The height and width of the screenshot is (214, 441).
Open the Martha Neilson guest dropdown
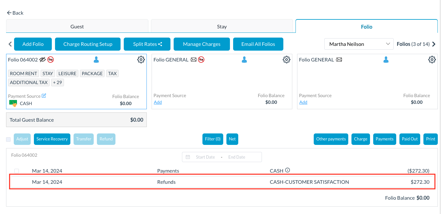coord(359,44)
